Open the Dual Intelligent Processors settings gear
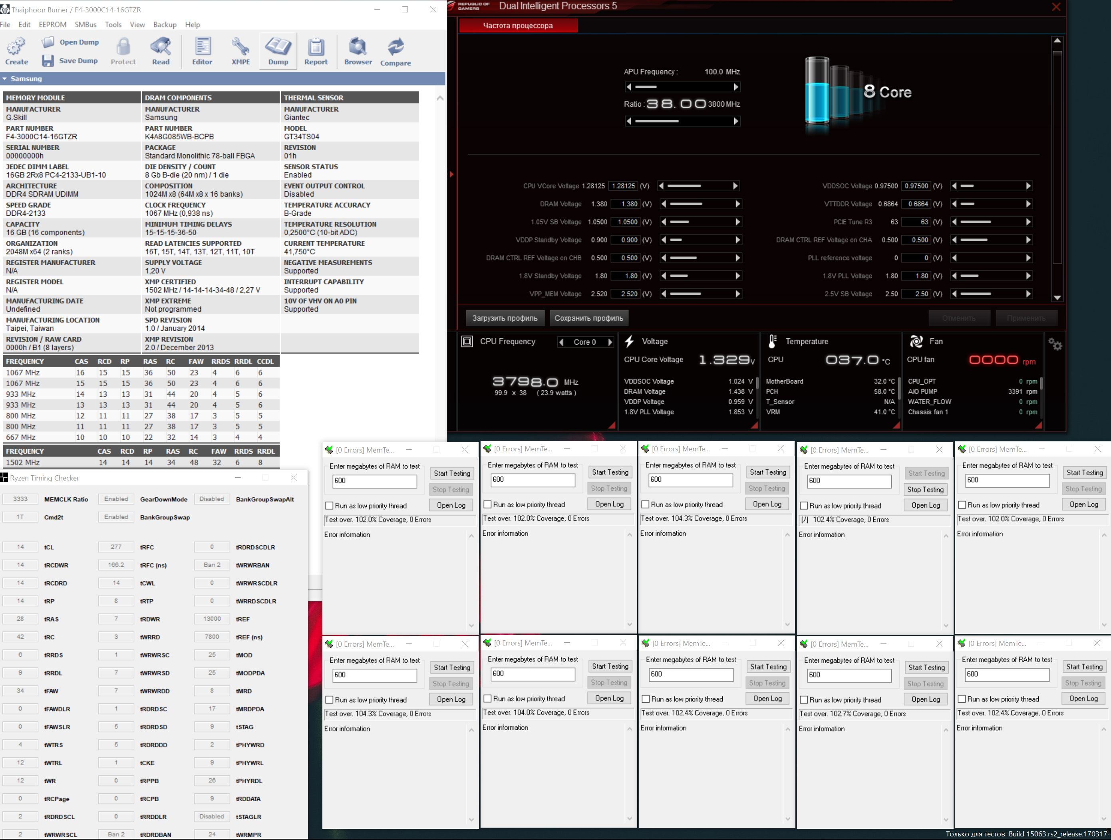This screenshot has height=840, width=1111. [1055, 344]
